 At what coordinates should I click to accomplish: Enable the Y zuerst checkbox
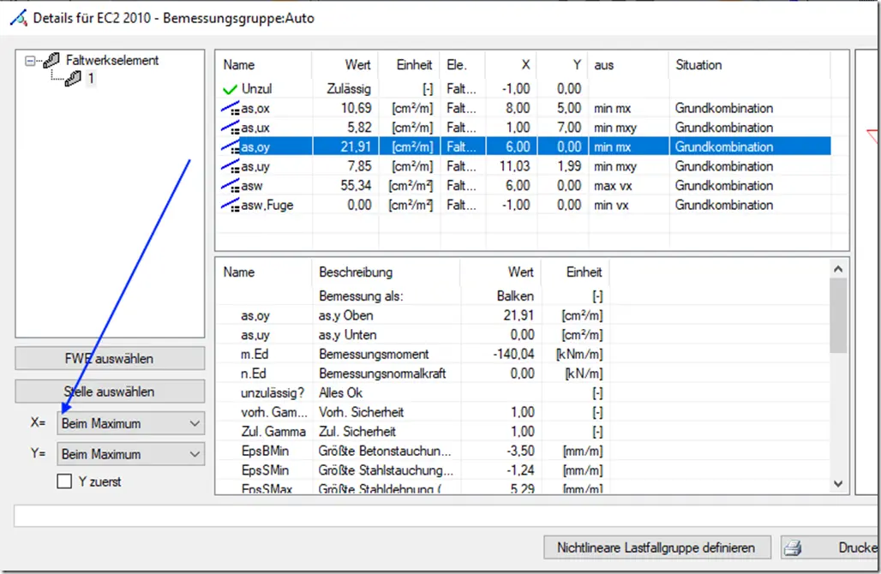[x=64, y=481]
